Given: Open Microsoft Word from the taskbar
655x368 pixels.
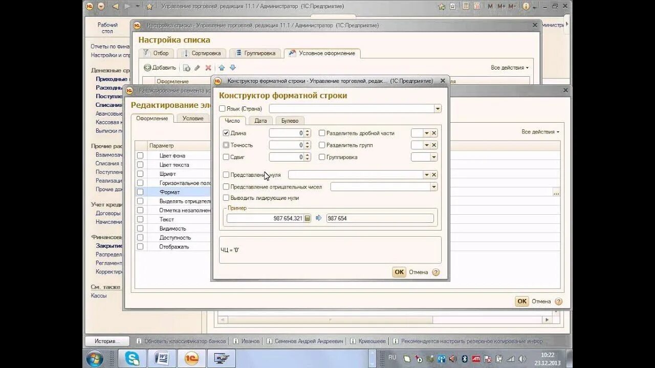Looking at the screenshot, I should (x=162, y=358).
